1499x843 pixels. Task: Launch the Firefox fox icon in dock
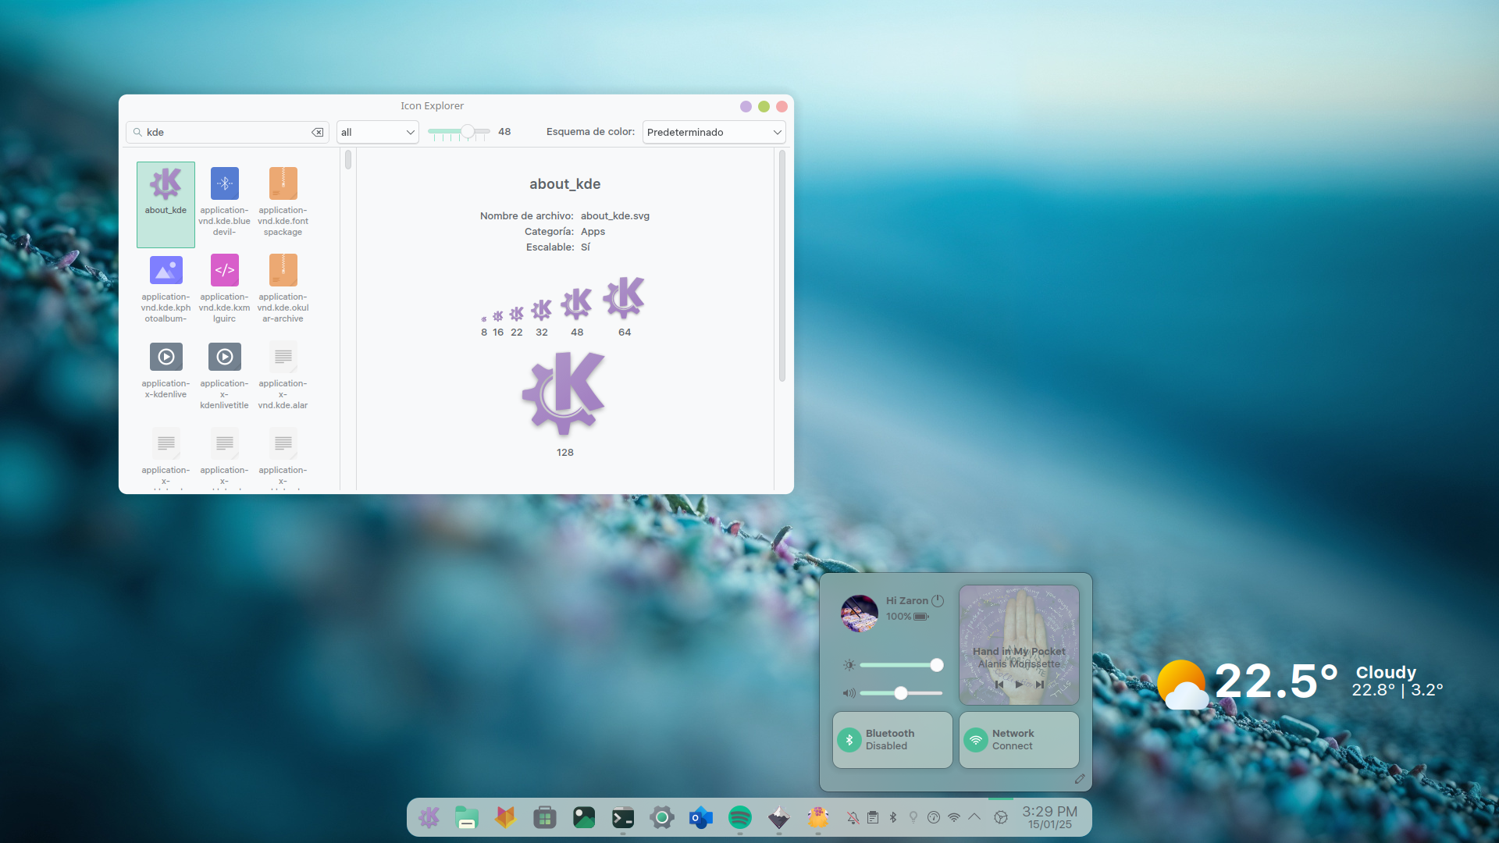(x=506, y=817)
